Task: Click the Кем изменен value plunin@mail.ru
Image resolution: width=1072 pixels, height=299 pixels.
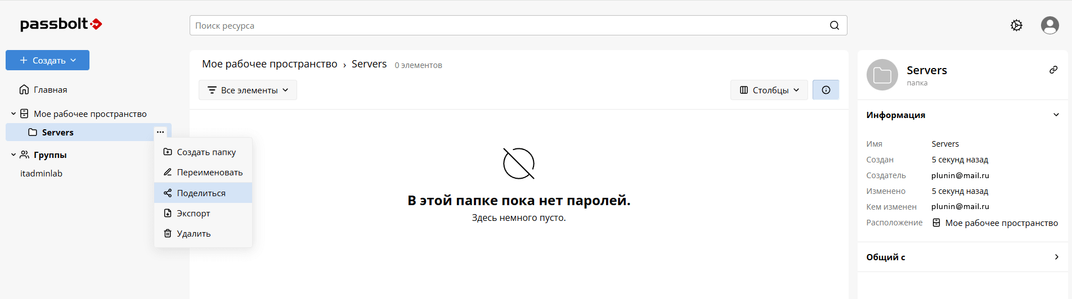Action: (960, 206)
